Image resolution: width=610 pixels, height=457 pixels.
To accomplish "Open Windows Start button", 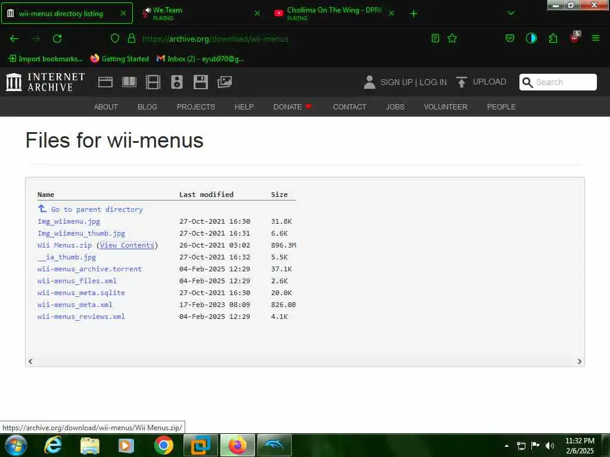I will click(16, 445).
